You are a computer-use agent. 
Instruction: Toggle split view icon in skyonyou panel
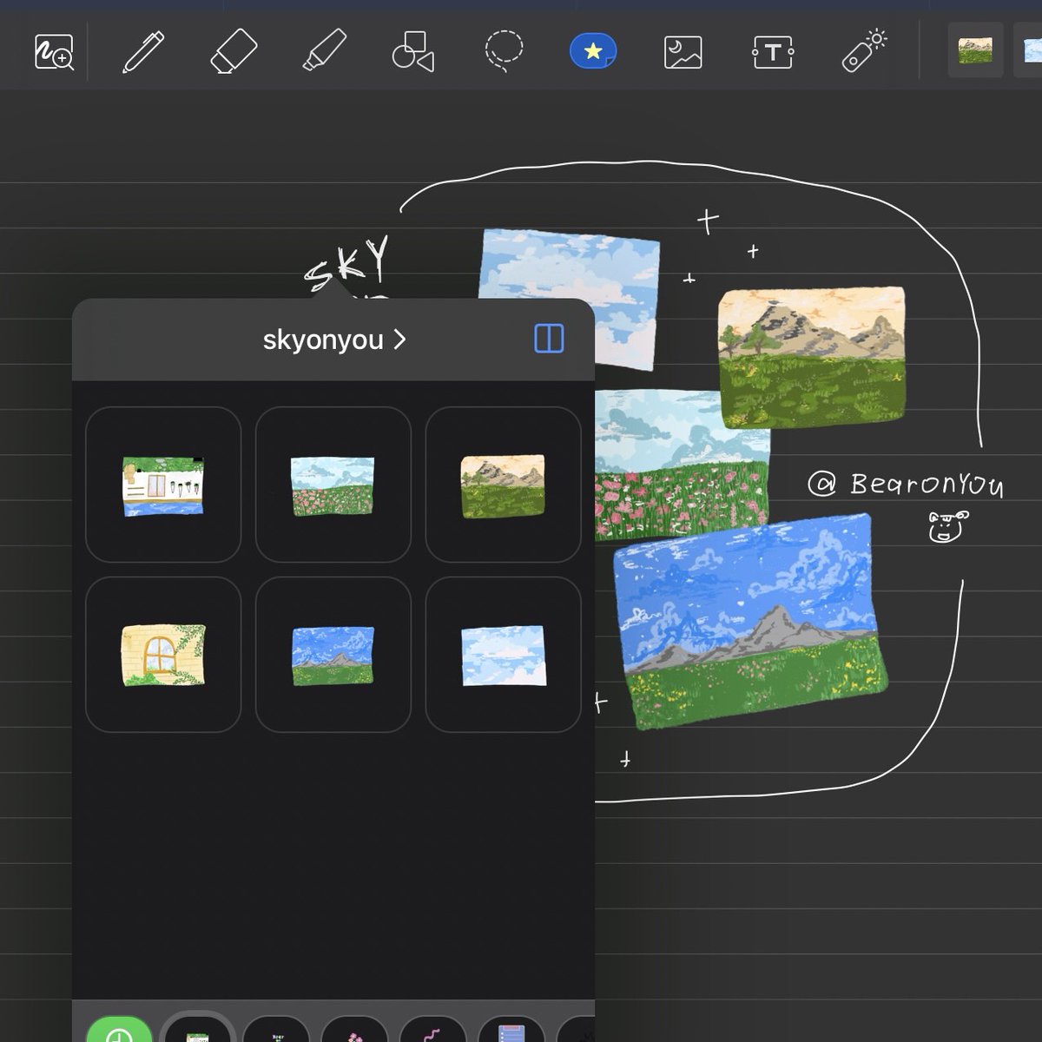pos(549,339)
